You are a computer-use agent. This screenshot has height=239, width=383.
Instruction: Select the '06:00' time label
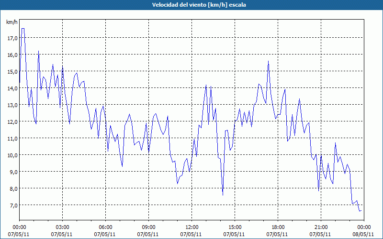pos(105,228)
